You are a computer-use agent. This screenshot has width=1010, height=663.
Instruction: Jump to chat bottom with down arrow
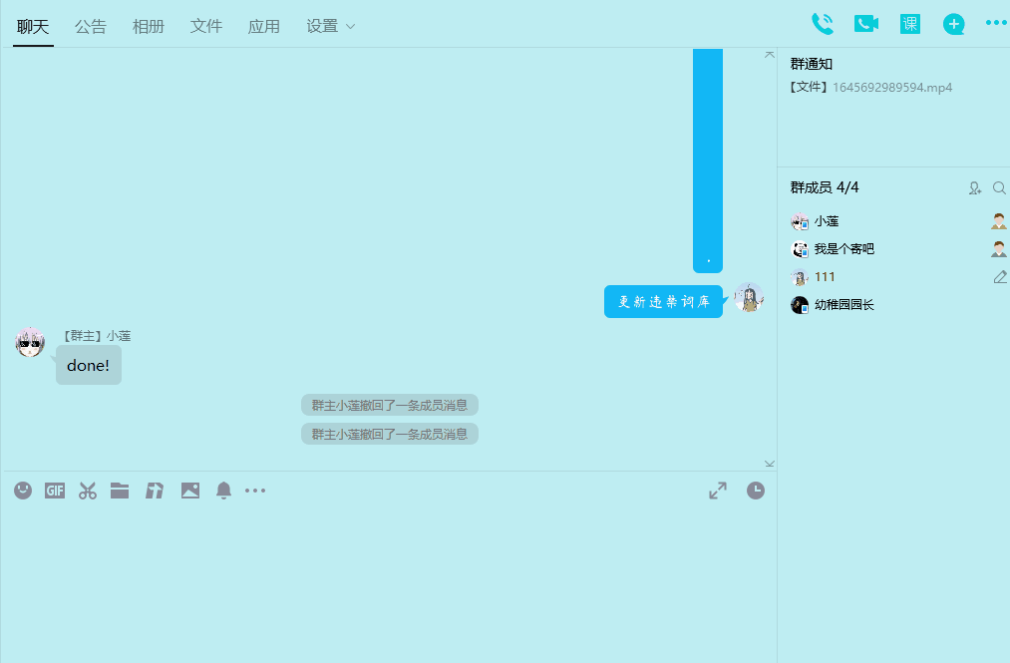point(769,464)
